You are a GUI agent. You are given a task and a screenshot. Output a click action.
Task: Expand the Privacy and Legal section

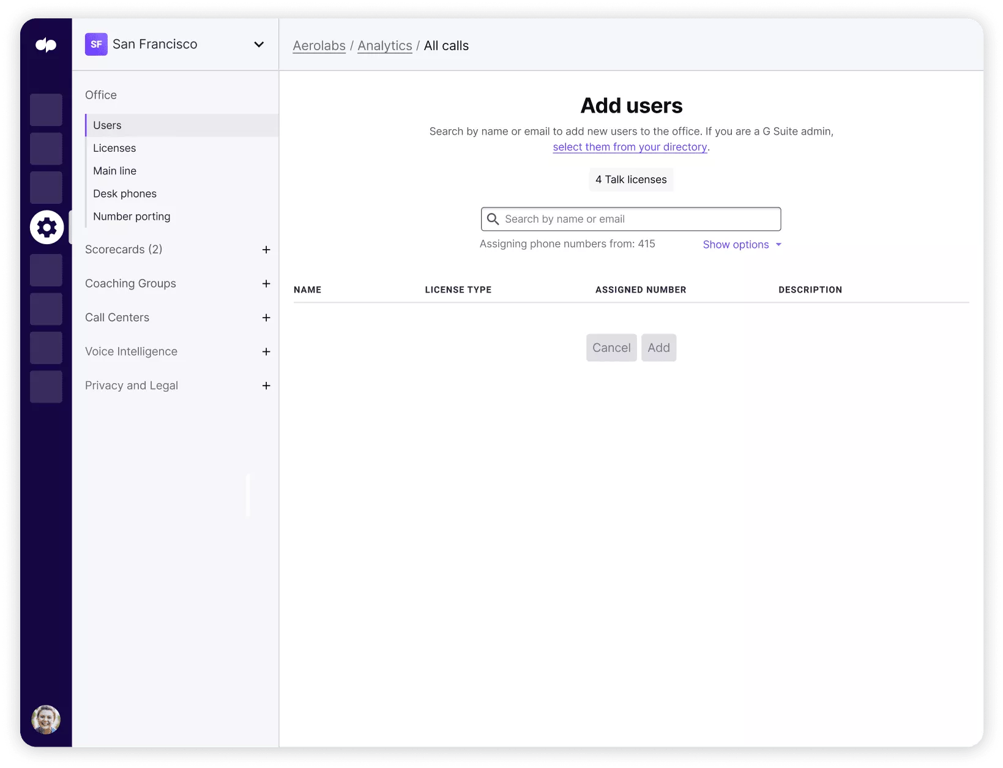pyautogui.click(x=266, y=386)
